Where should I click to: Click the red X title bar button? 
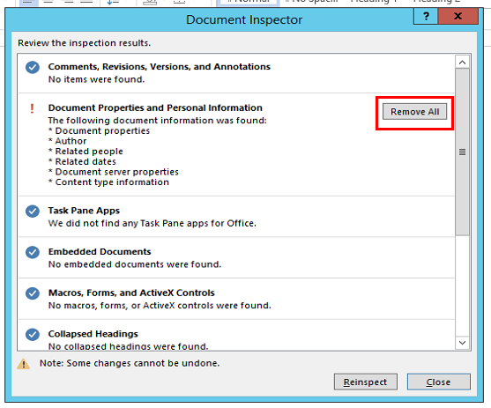pyautogui.click(x=458, y=16)
